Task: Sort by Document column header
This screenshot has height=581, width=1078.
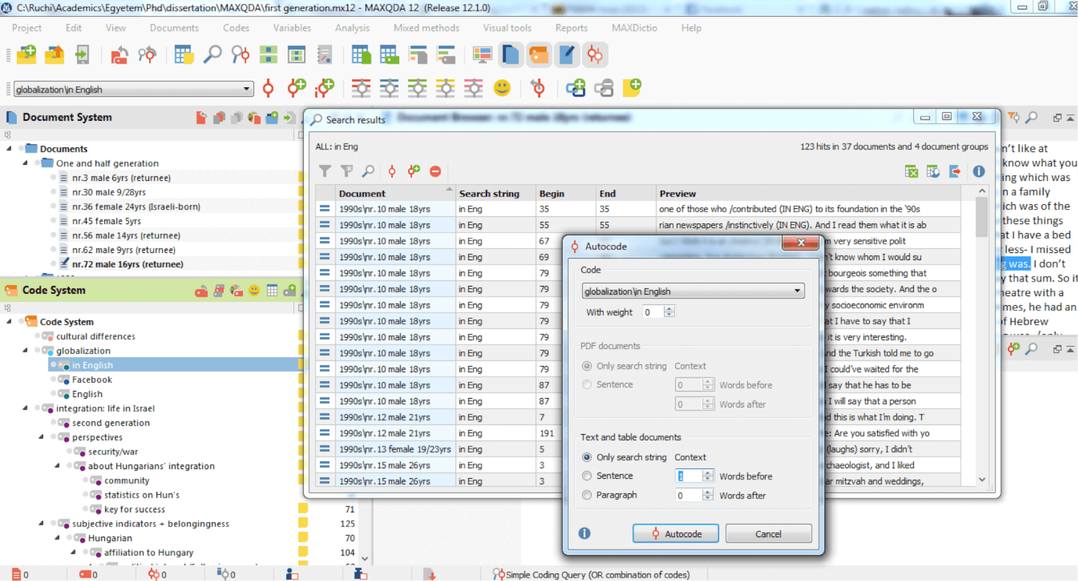Action: point(395,193)
